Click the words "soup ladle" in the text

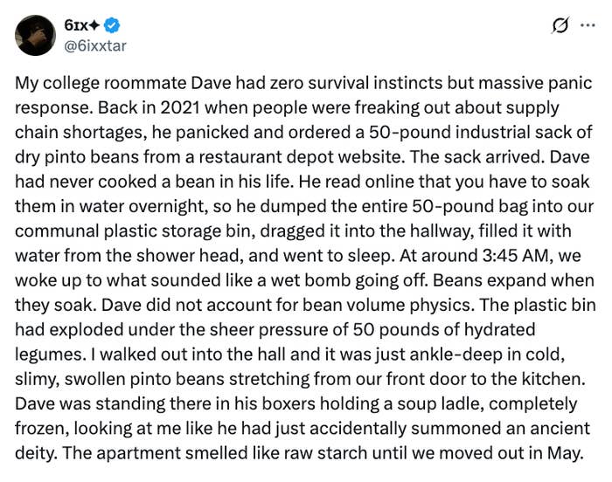coord(439,403)
